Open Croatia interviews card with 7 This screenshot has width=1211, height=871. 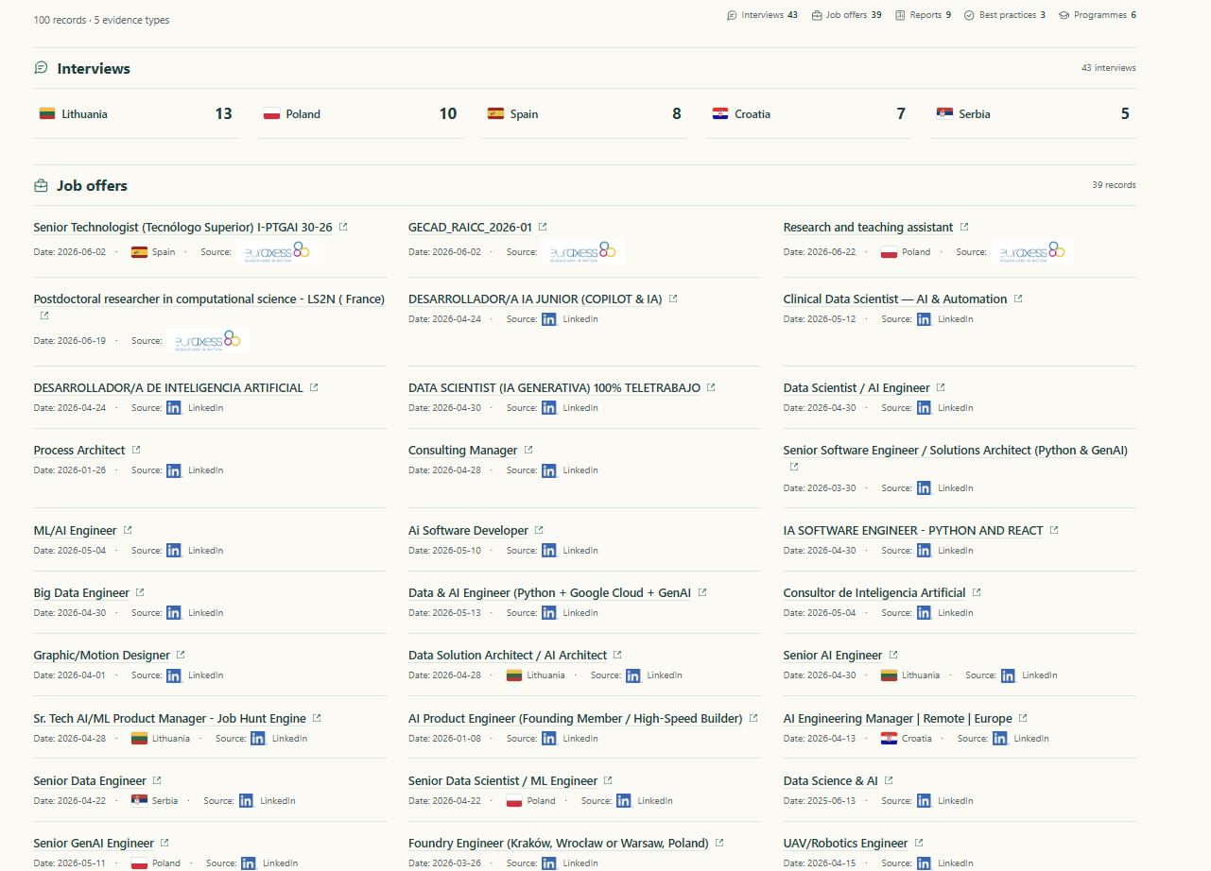[x=808, y=114]
